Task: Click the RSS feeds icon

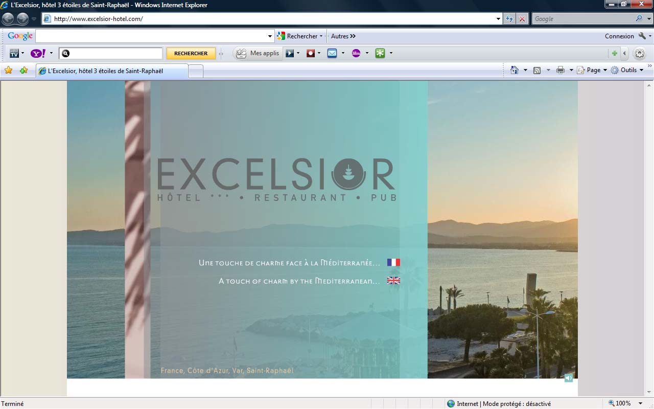Action: tap(537, 70)
